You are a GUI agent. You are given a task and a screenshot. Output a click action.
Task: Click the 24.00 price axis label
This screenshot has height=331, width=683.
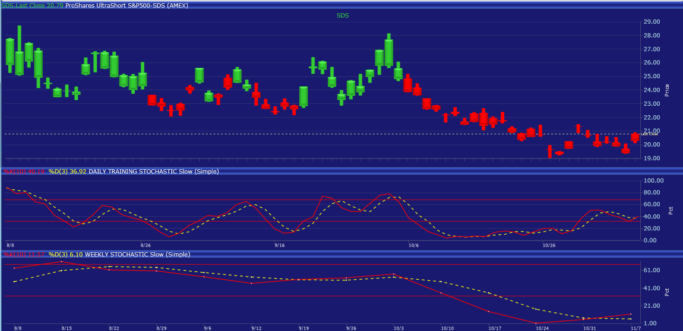(x=651, y=90)
